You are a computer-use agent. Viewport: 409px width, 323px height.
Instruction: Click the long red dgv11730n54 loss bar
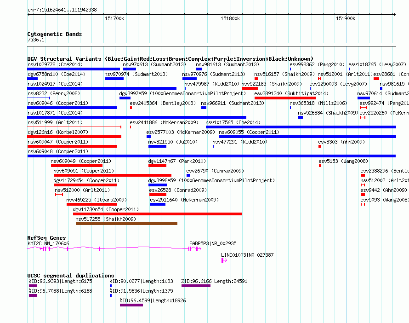[x=158, y=214]
